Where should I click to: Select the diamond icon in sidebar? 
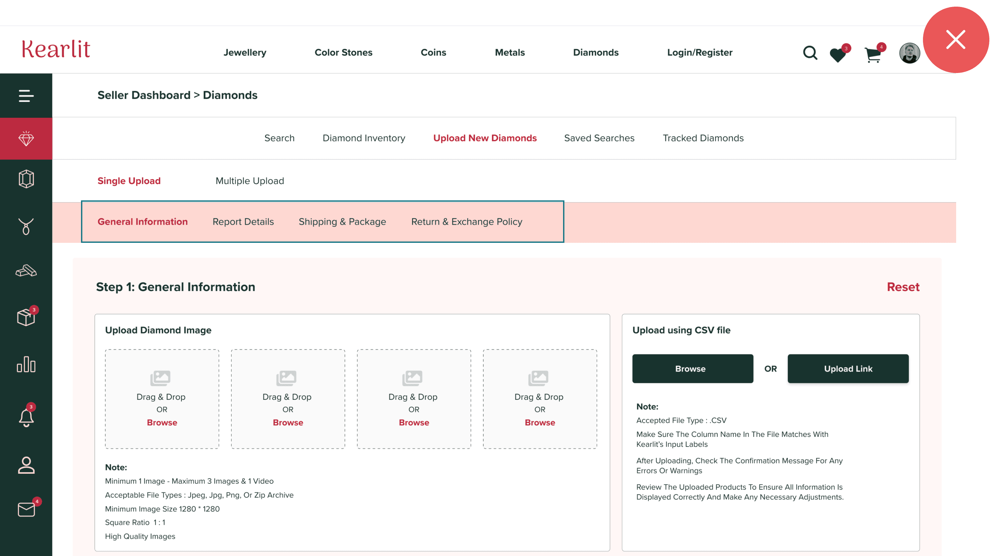(x=26, y=138)
